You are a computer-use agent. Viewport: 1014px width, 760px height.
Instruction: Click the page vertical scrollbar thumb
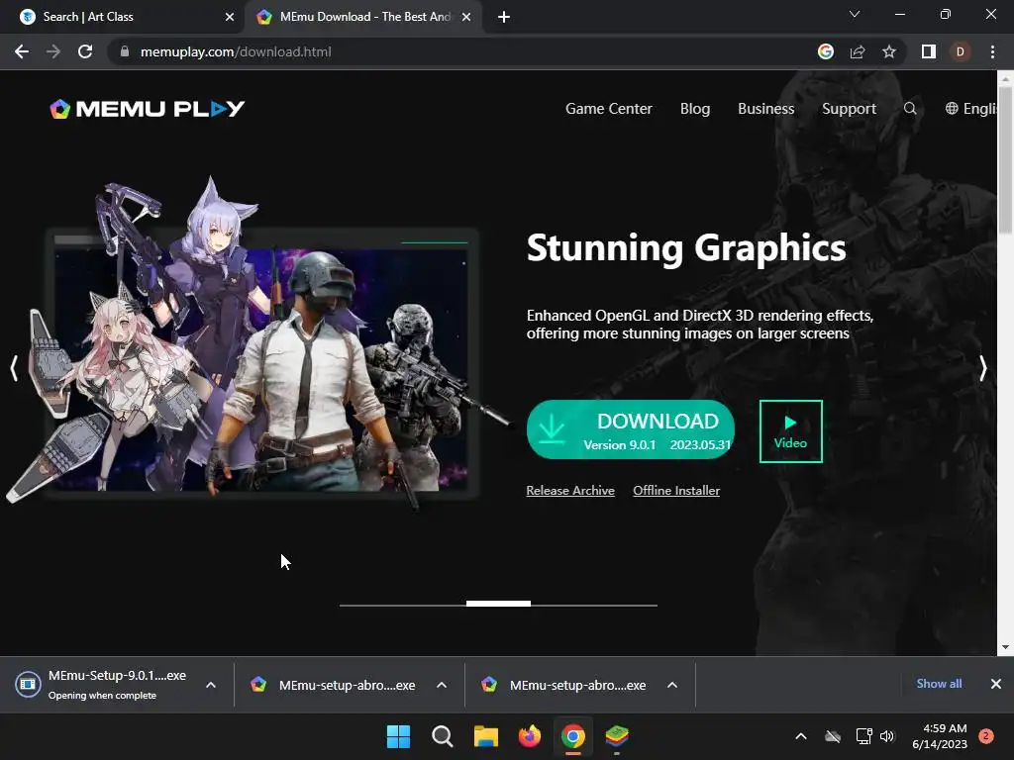click(x=1005, y=159)
